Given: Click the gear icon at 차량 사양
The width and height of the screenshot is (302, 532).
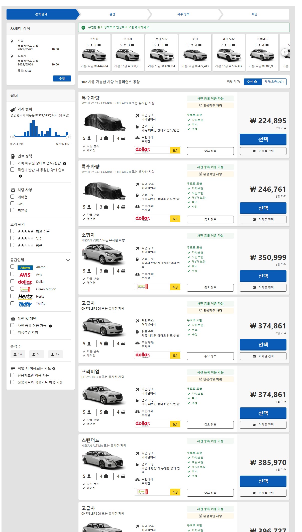Looking at the screenshot, I should coord(13,190).
